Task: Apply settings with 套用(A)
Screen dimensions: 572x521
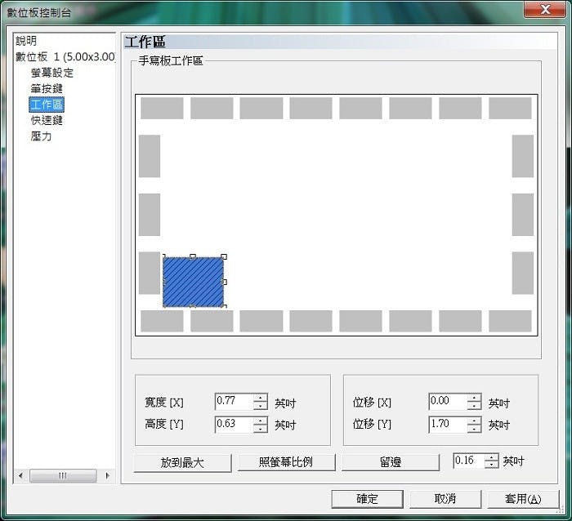Action: 523,499
